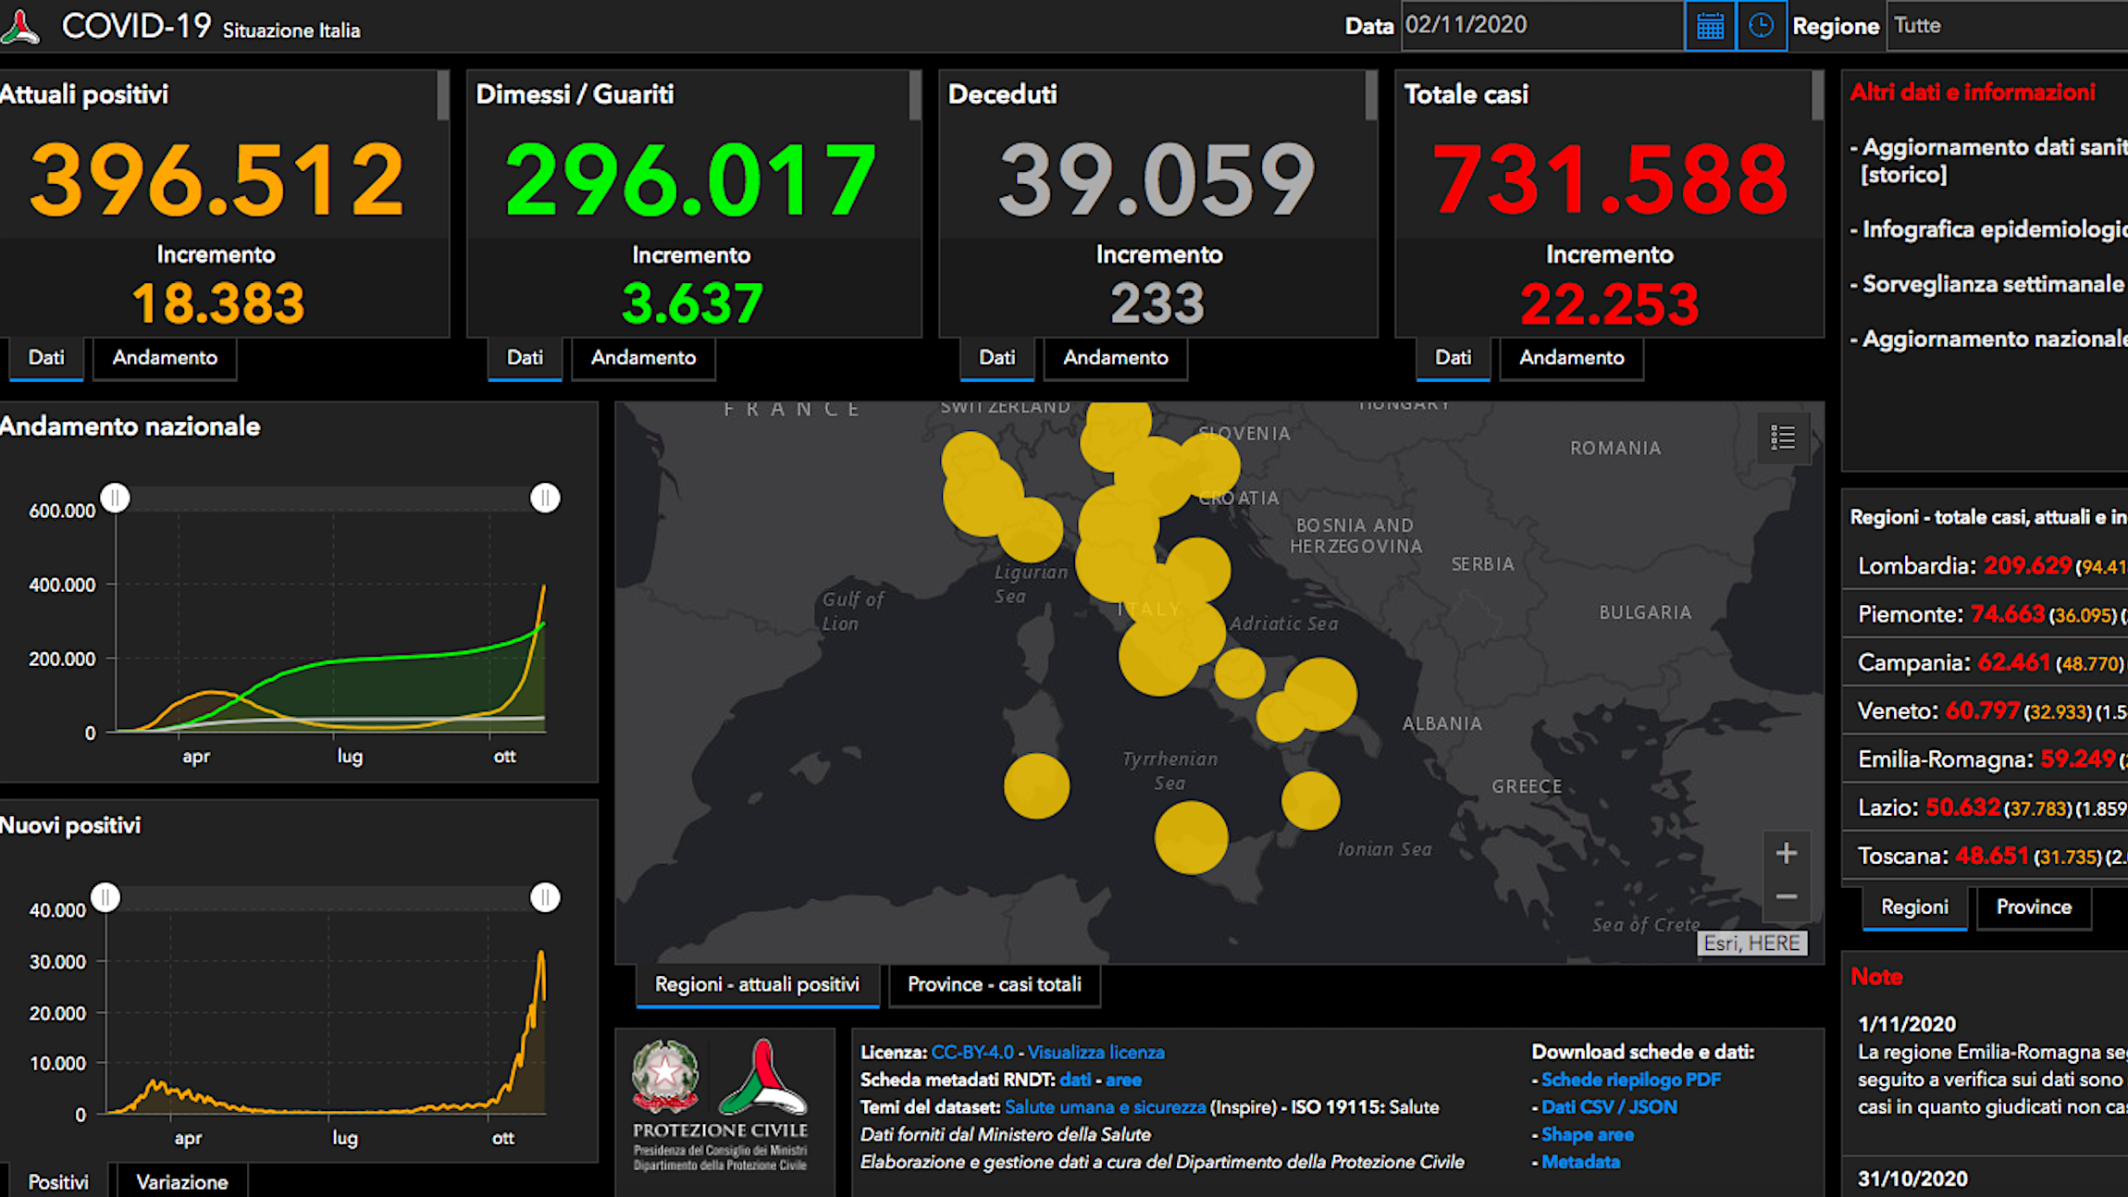
Task: Click the Italian Republic emblem
Action: coord(664,1075)
